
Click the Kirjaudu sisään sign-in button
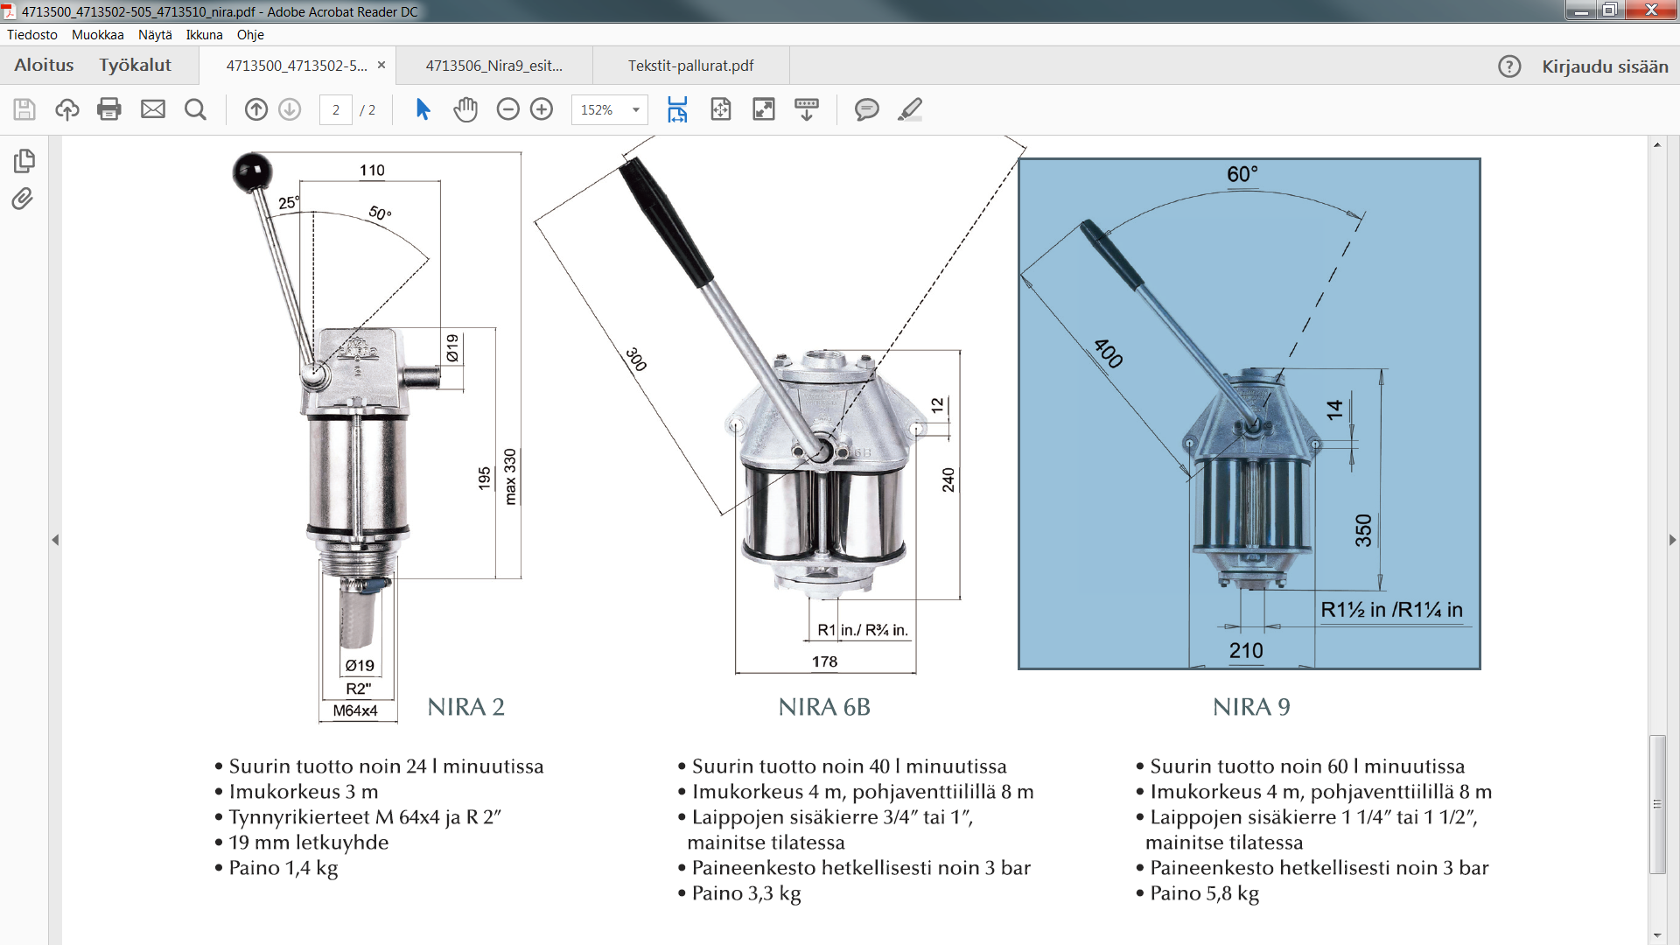coord(1604,66)
